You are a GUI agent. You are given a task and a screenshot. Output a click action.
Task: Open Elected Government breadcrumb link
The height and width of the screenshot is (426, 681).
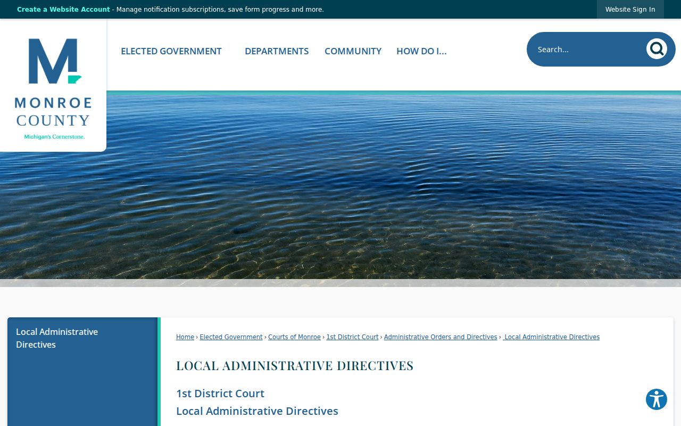click(231, 337)
